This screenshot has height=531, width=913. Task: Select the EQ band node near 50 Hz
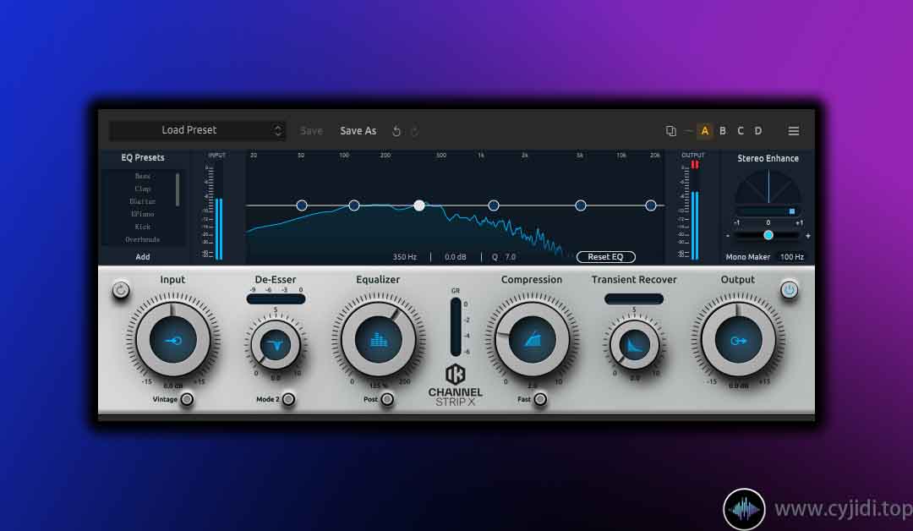[302, 205]
